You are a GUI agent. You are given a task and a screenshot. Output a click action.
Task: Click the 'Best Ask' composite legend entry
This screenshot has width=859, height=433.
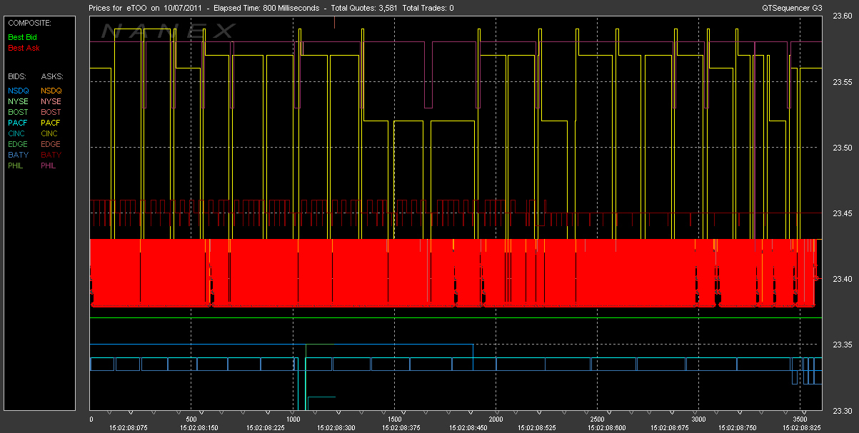pyautogui.click(x=24, y=48)
